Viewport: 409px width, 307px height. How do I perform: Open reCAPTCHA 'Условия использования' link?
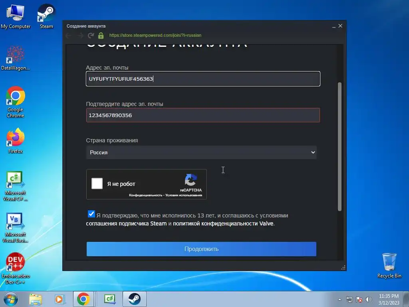(184, 195)
